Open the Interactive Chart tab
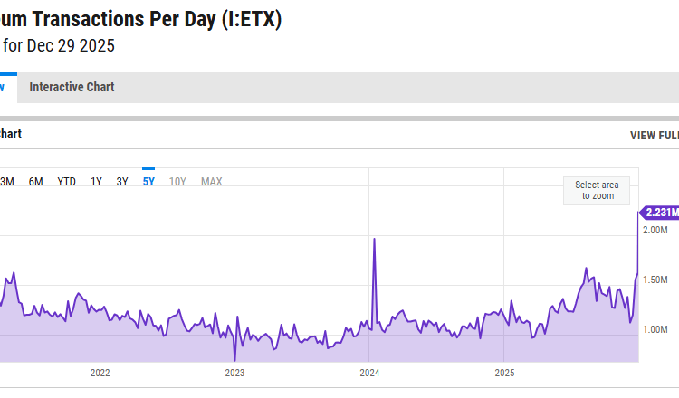This screenshot has width=679, height=398. pyautogui.click(x=72, y=88)
